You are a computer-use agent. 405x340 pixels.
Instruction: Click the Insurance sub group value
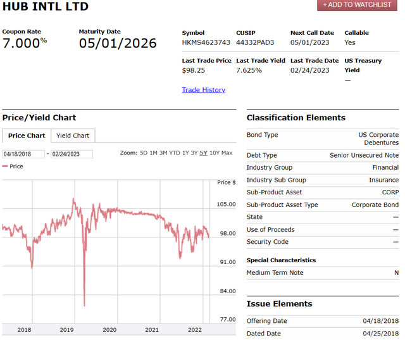383,180
